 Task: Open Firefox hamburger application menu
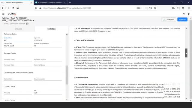point(189,8)
